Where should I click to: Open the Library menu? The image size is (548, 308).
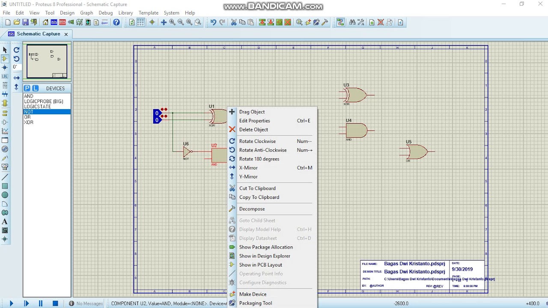(125, 13)
